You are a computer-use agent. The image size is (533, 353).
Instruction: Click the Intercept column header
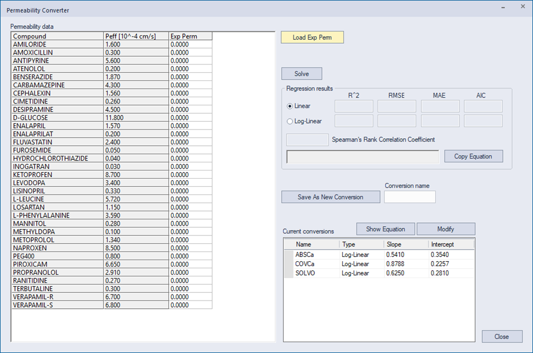coord(451,244)
